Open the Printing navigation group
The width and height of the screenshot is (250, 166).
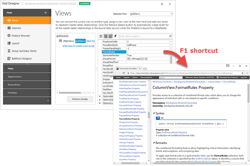pyautogui.click(x=27, y=93)
